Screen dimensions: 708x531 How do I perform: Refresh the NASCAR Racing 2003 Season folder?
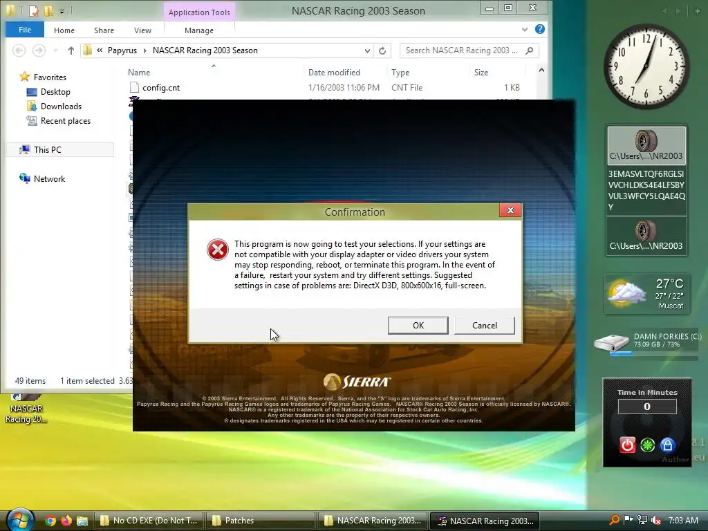[382, 50]
